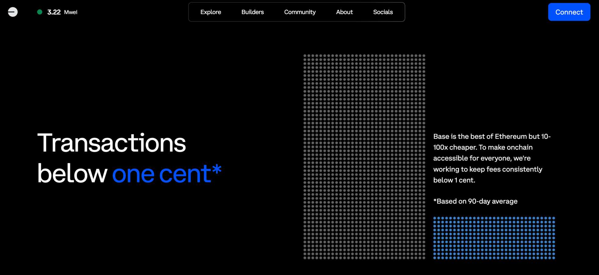Click the '*Based on 90-day average' footnote

point(475,201)
